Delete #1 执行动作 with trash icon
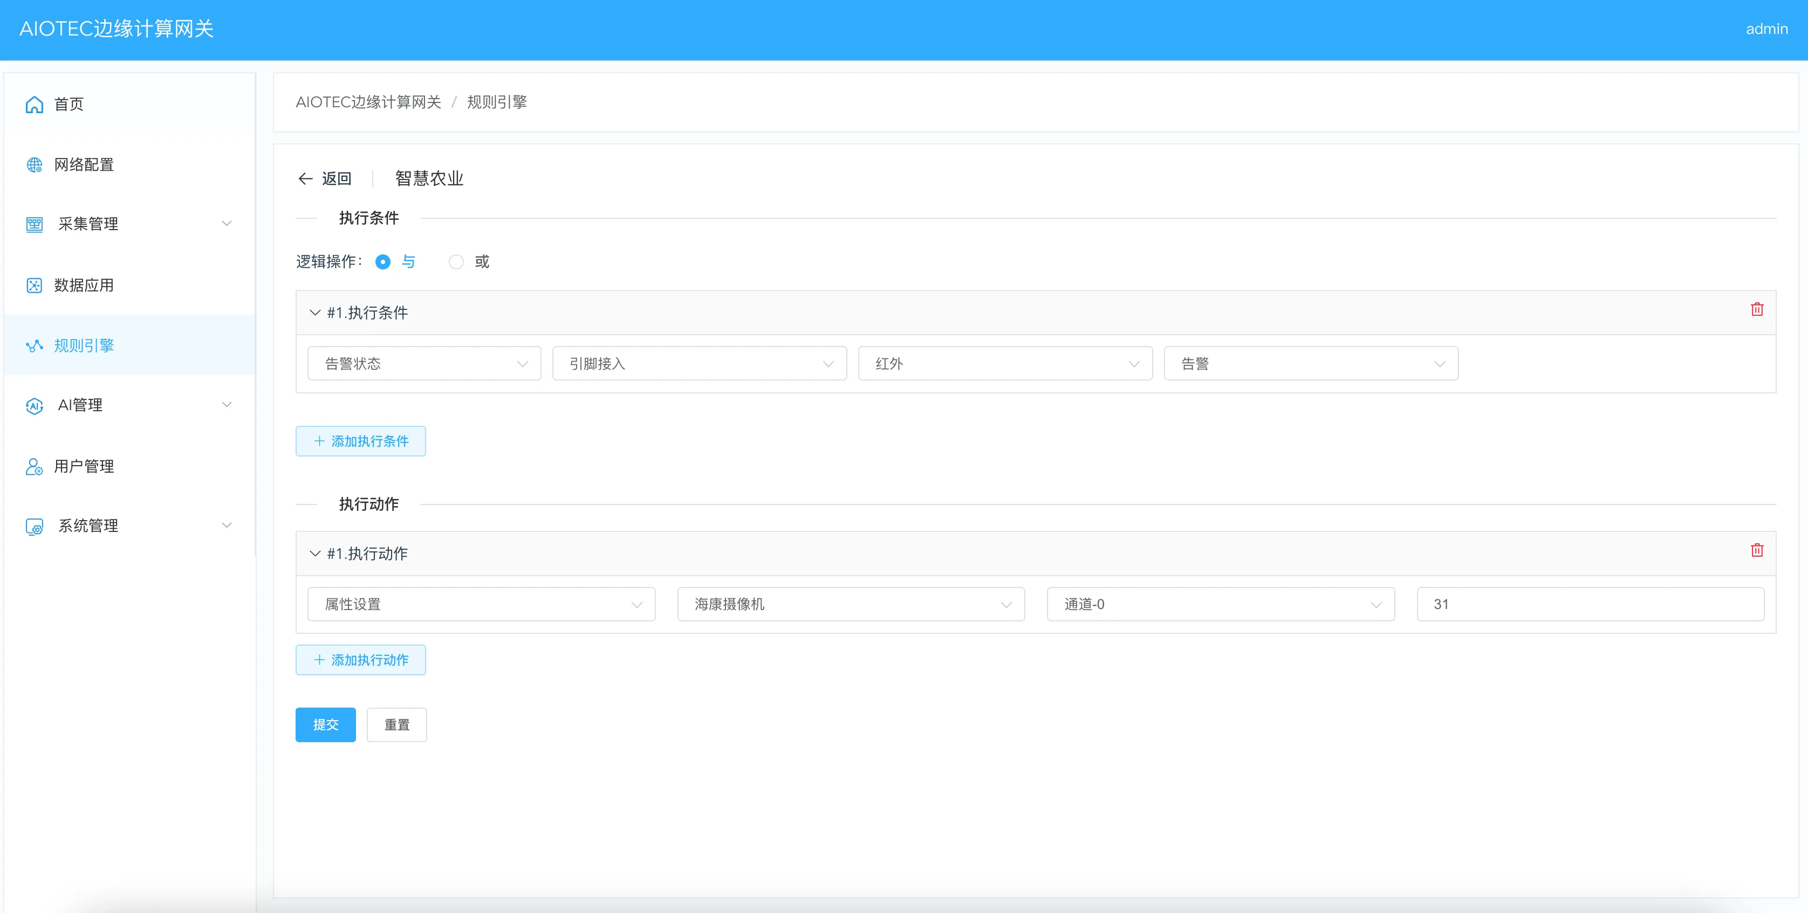1808x913 pixels. click(1757, 550)
